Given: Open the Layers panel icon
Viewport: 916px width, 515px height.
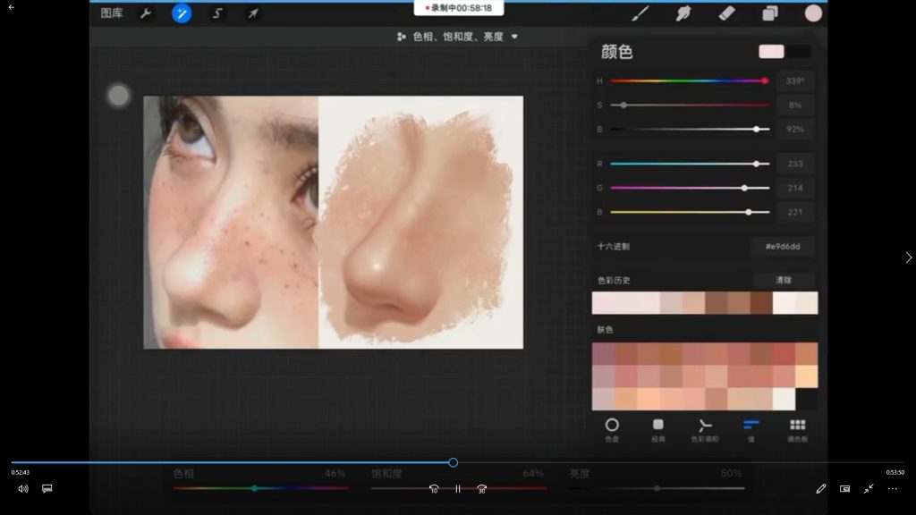Looking at the screenshot, I should click(769, 13).
